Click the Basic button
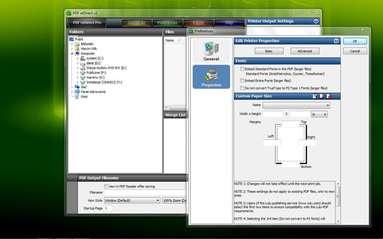Image resolution: width=383 pixels, height=239 pixels. [x=269, y=51]
